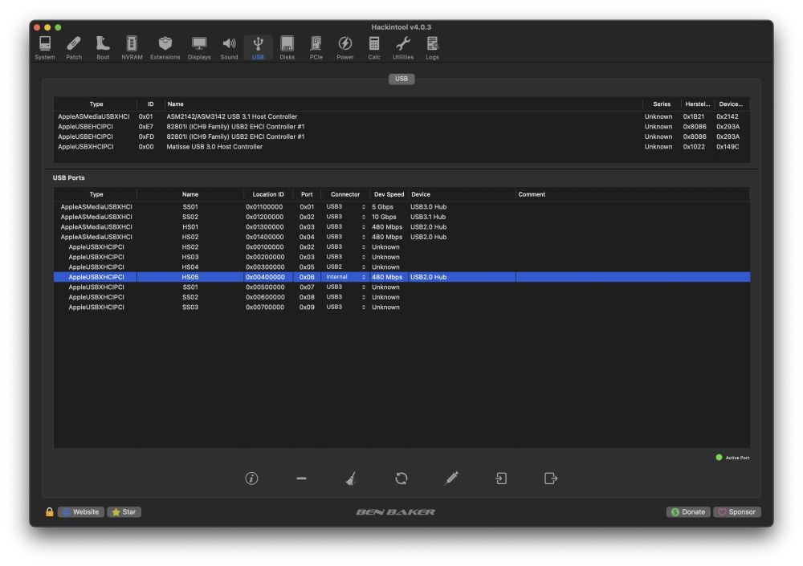Click the import arrow-into-box icon
803x566 pixels.
pos(501,478)
